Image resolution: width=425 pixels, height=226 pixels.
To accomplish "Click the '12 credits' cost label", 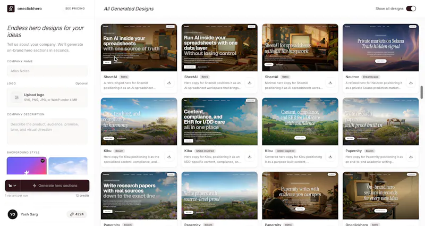I will 82,196.
